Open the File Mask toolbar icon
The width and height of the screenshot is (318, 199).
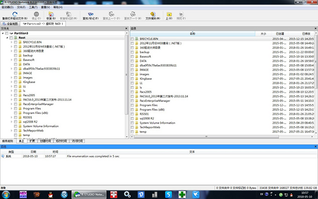coord(153,14)
